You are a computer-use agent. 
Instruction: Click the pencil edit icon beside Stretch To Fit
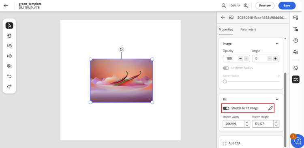(x=270, y=108)
